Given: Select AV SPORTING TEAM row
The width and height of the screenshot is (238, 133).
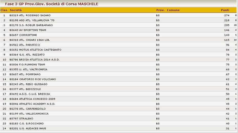Looking at the screenshot, I should click(118, 30).
